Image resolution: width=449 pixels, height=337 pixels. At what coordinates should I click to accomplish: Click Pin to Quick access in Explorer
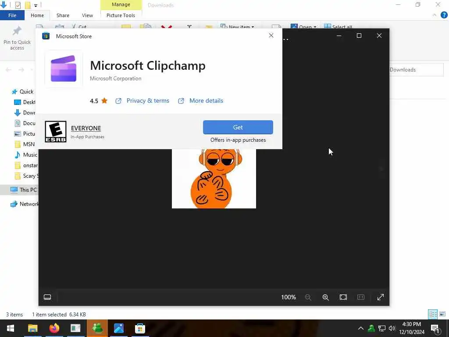[x=17, y=39]
